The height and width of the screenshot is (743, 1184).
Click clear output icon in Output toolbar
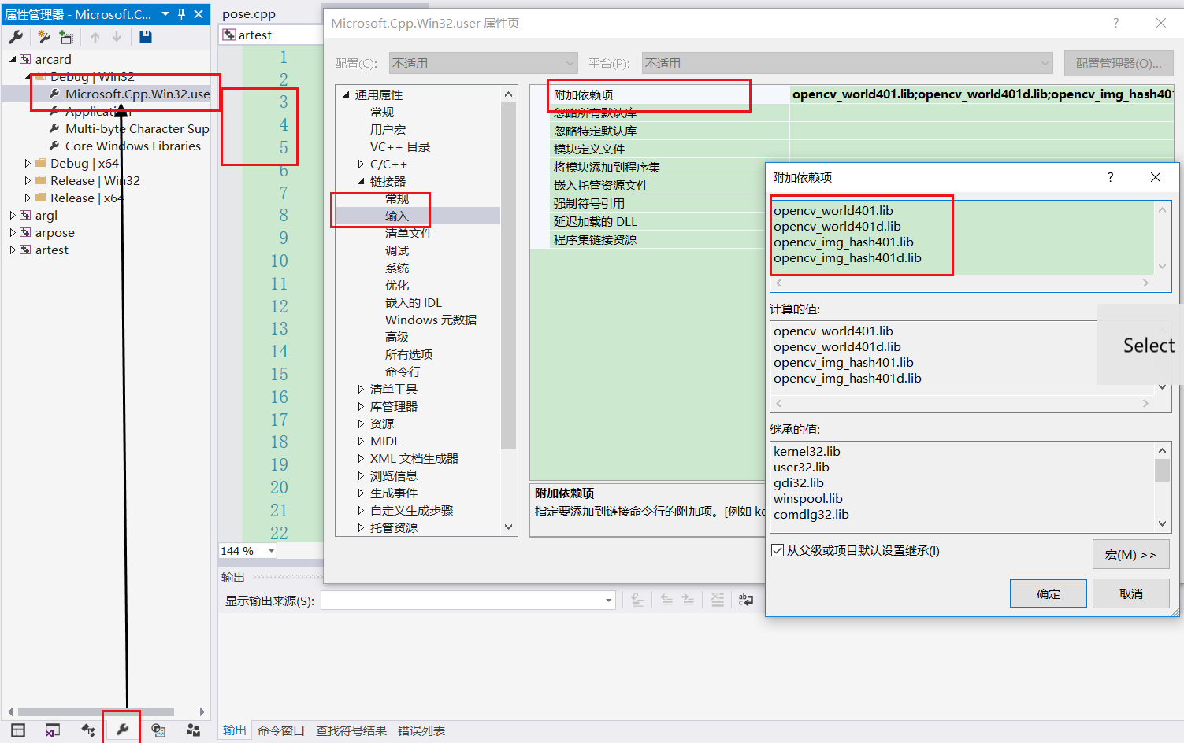[x=637, y=600]
